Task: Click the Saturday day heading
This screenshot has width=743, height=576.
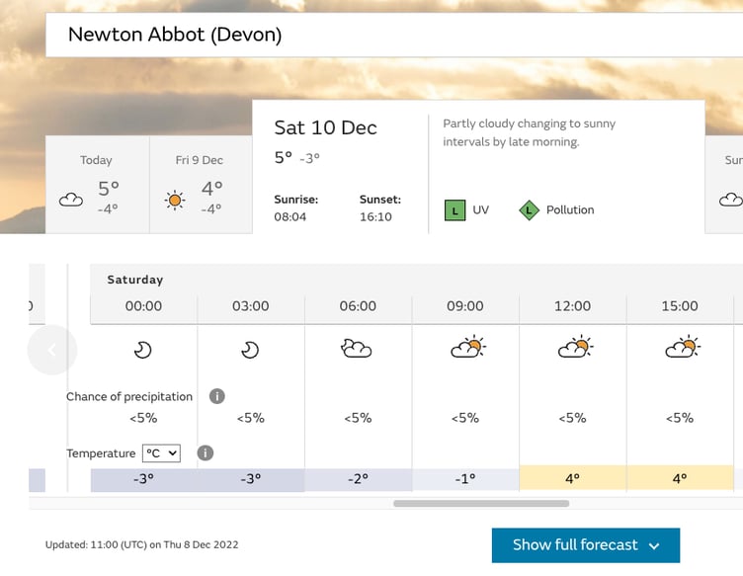Action: tap(135, 280)
